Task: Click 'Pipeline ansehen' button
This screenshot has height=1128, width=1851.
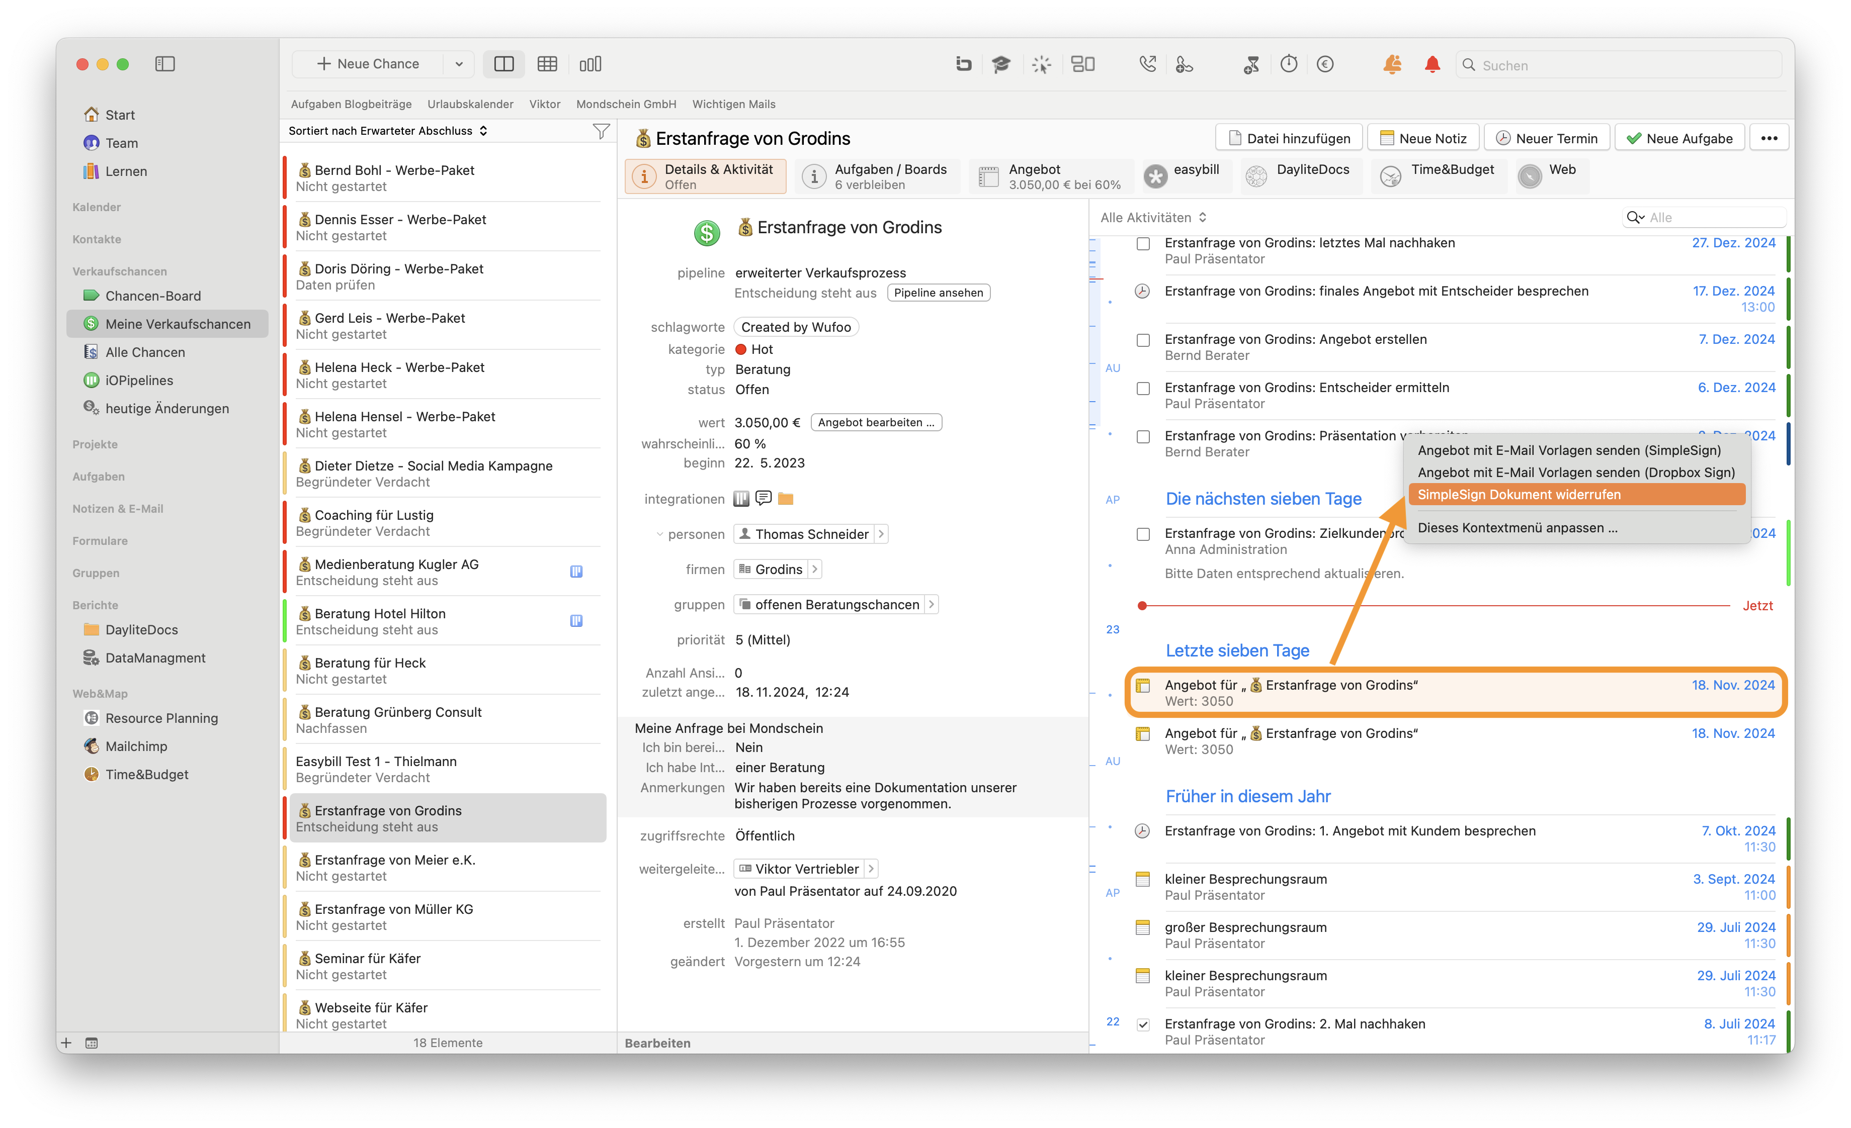Action: [x=939, y=293]
